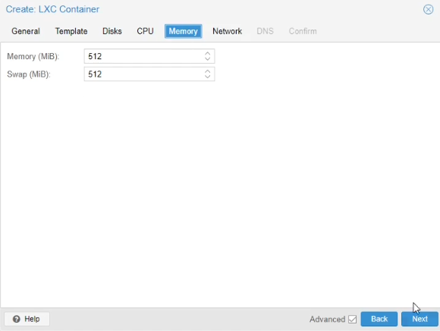Viewport: 440px width, 331px height.
Task: Click the Next button
Action: pos(420,319)
